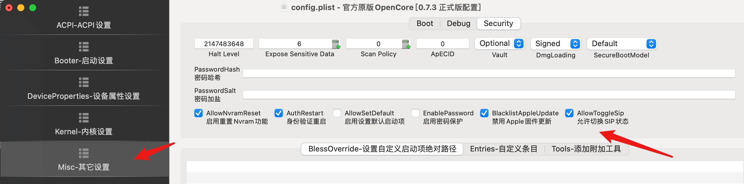Open the Scan Policy calculator icon

(406, 44)
